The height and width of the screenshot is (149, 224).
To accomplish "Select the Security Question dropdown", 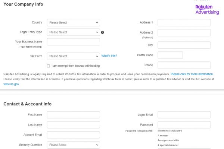I will click(73, 145).
